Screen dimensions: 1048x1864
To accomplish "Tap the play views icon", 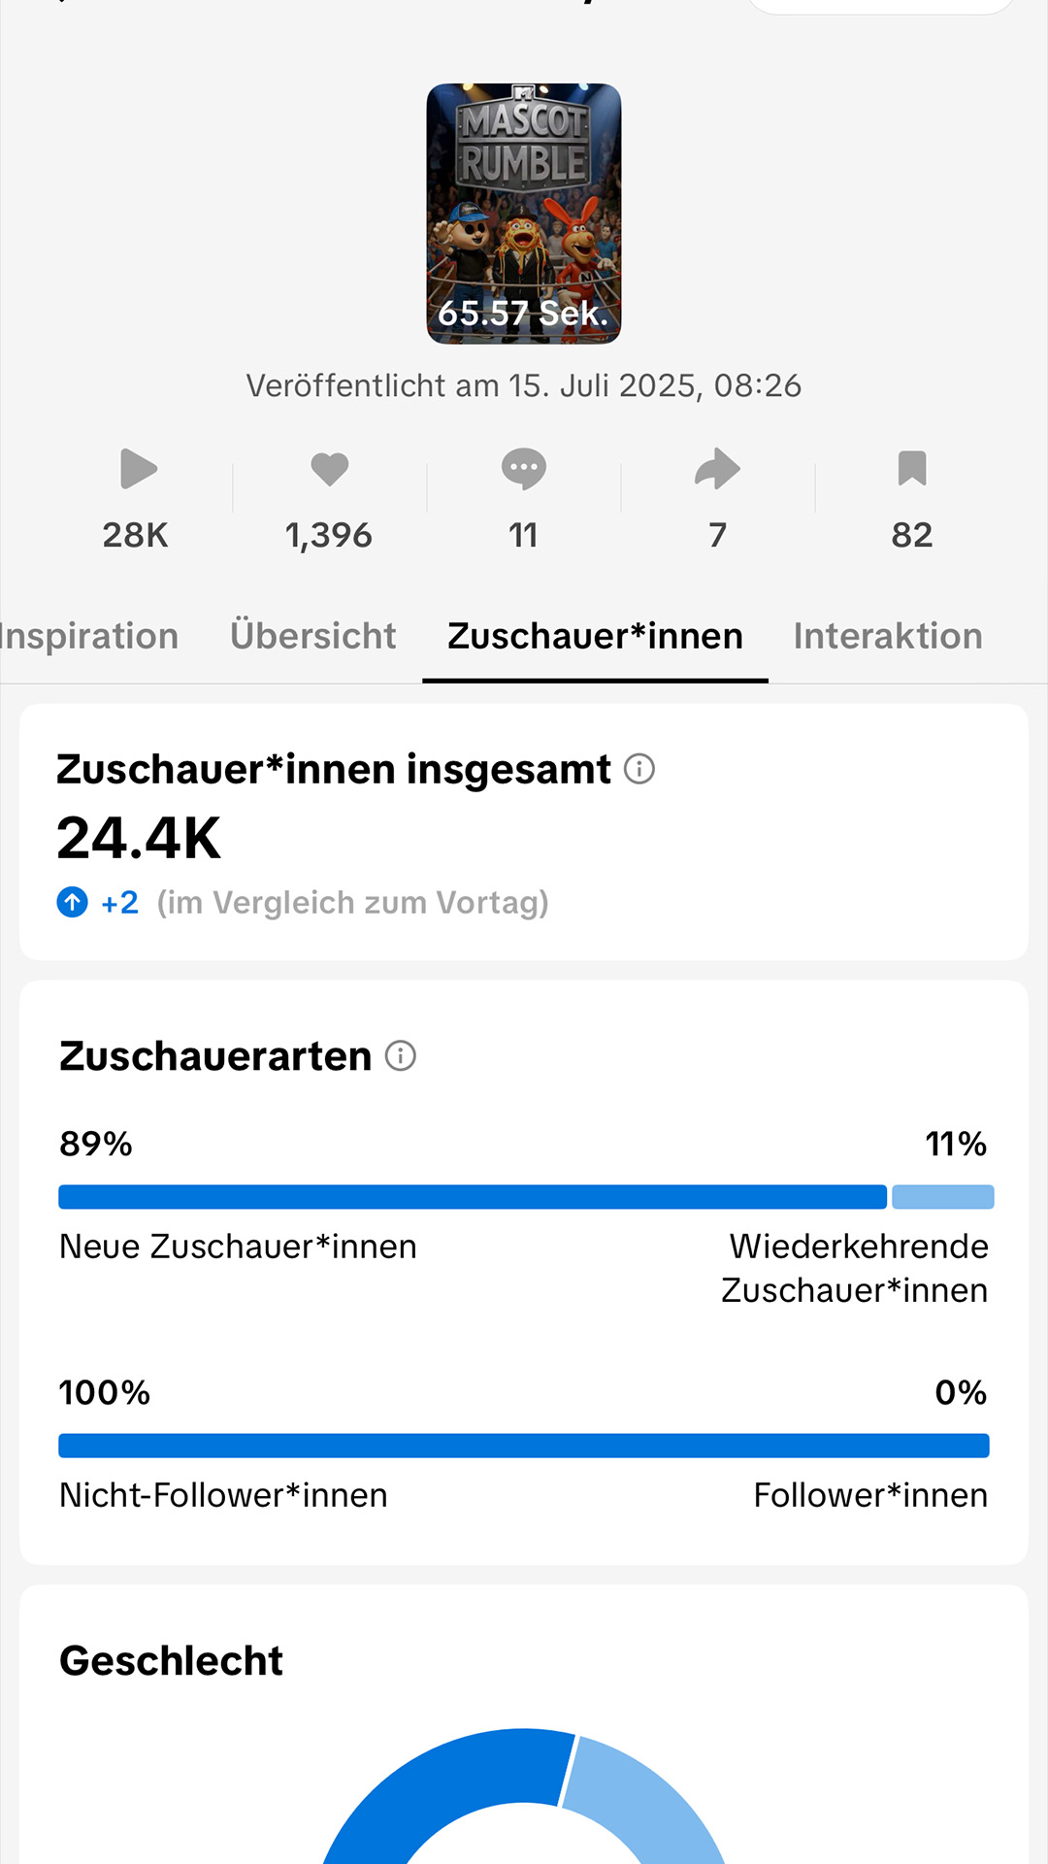I will coord(138,469).
